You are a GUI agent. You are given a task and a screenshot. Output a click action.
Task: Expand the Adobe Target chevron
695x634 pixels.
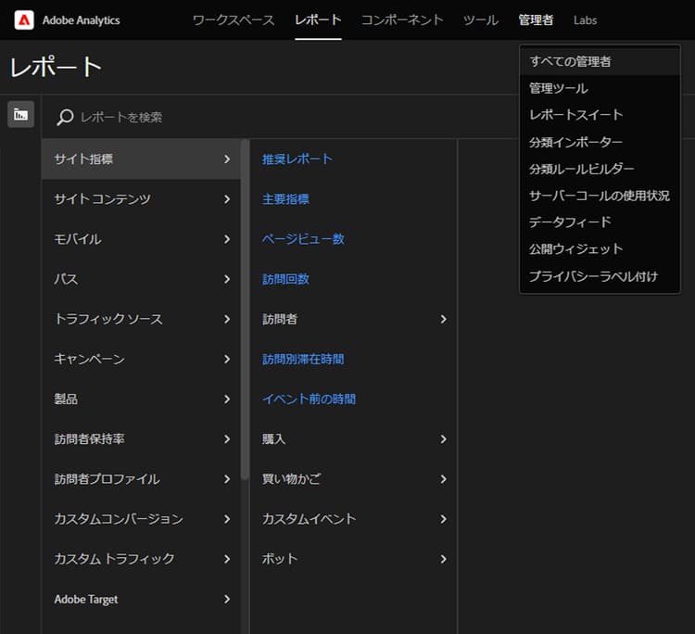(227, 599)
